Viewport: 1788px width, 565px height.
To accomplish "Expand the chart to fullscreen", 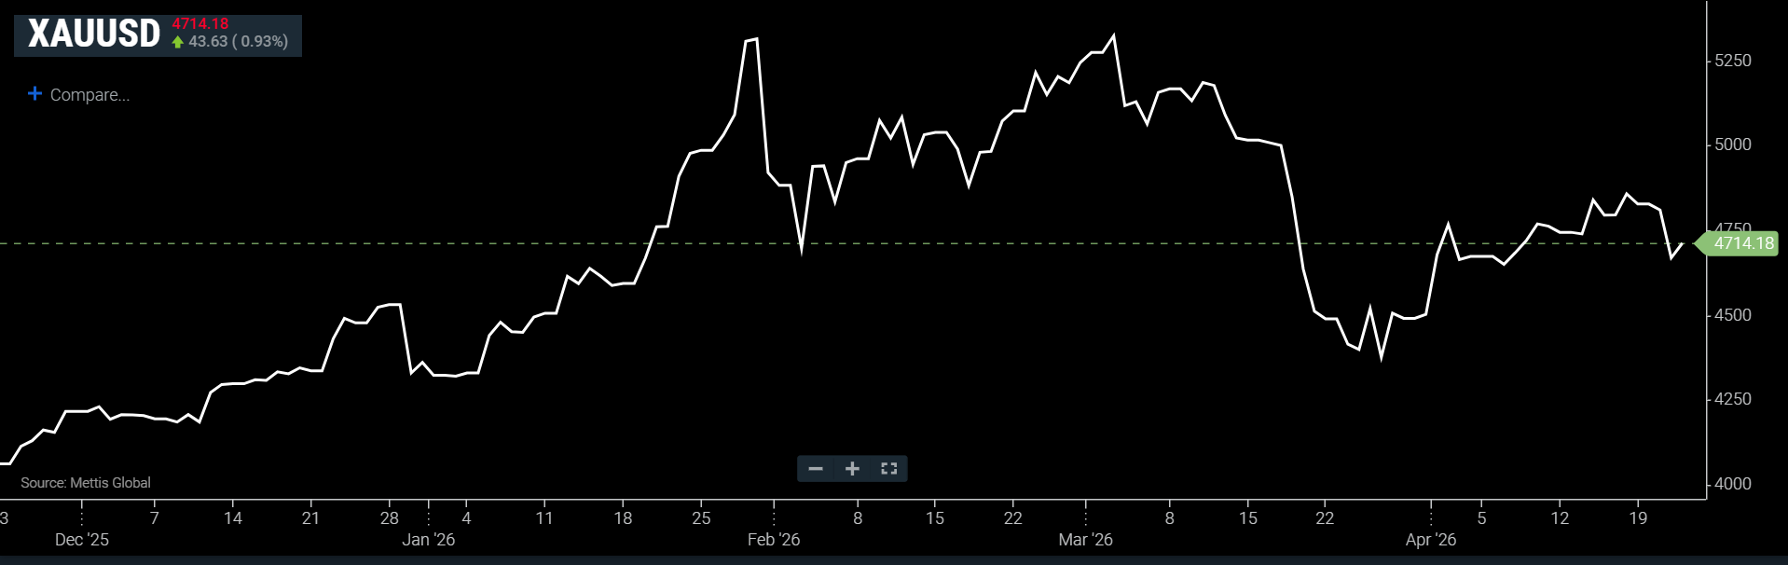I will pyautogui.click(x=888, y=469).
